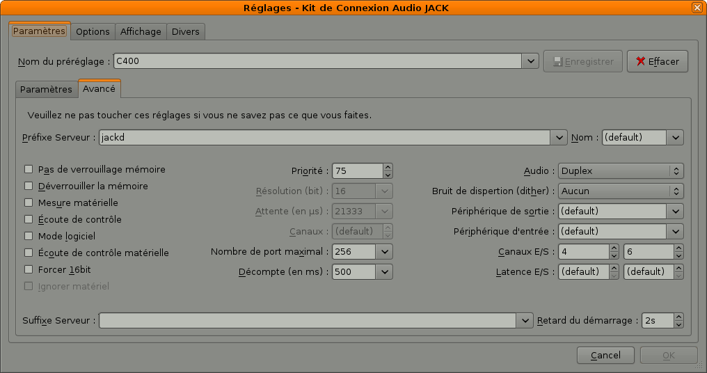Open Bruit de dispertion (dither) dropdown

[621, 191]
